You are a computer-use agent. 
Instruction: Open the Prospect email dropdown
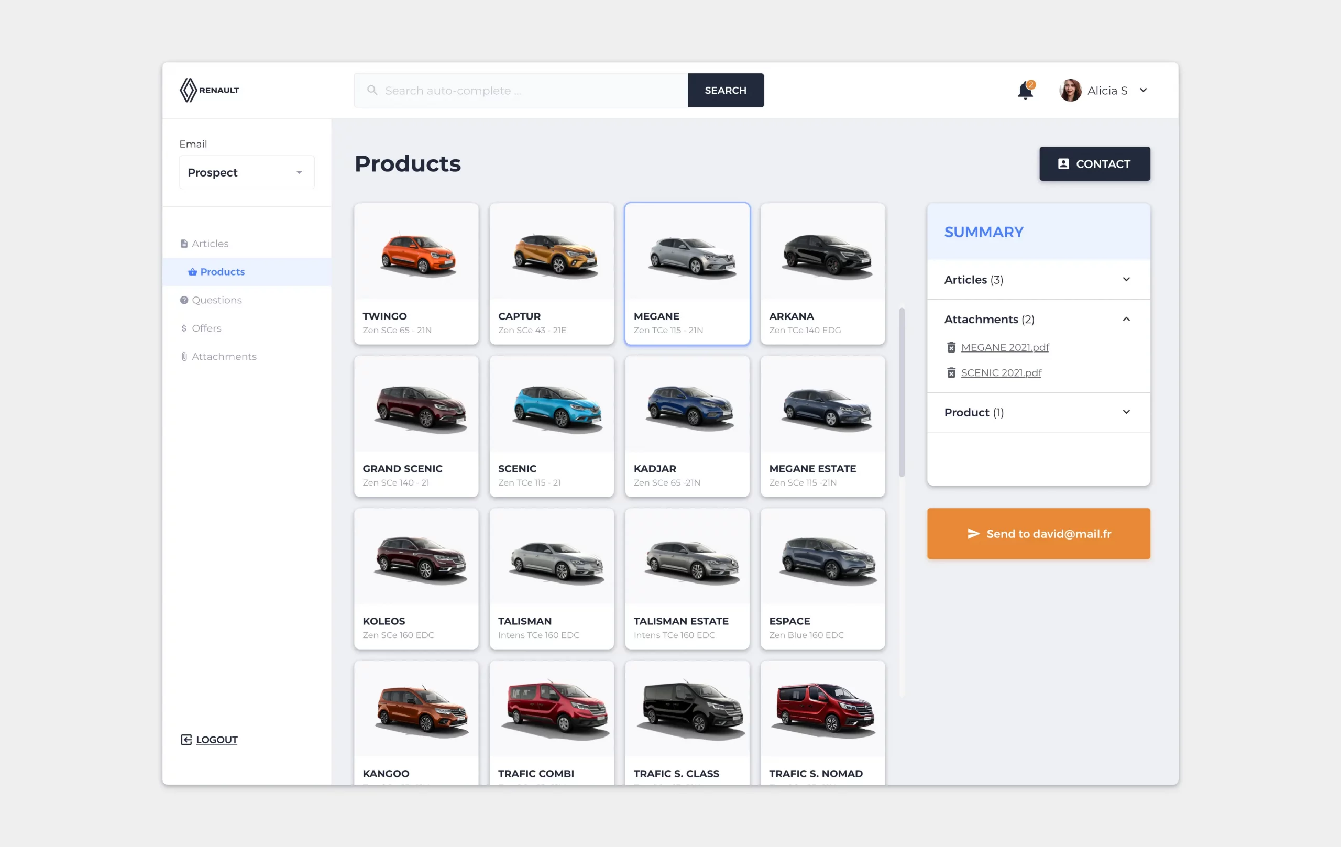coord(247,172)
